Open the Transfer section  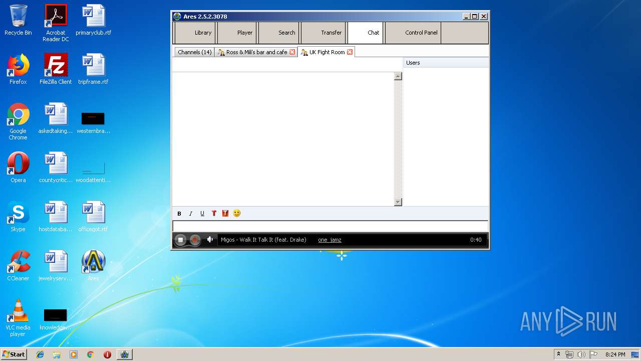coord(324,33)
